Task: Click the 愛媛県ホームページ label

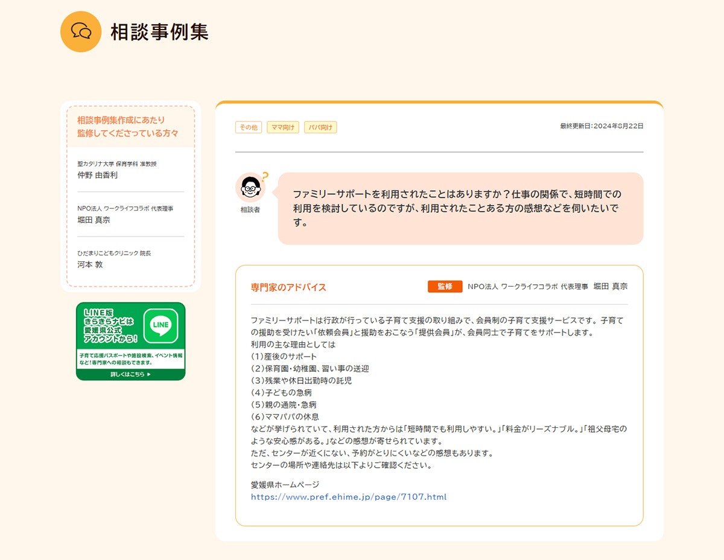Action: pyautogui.click(x=285, y=485)
